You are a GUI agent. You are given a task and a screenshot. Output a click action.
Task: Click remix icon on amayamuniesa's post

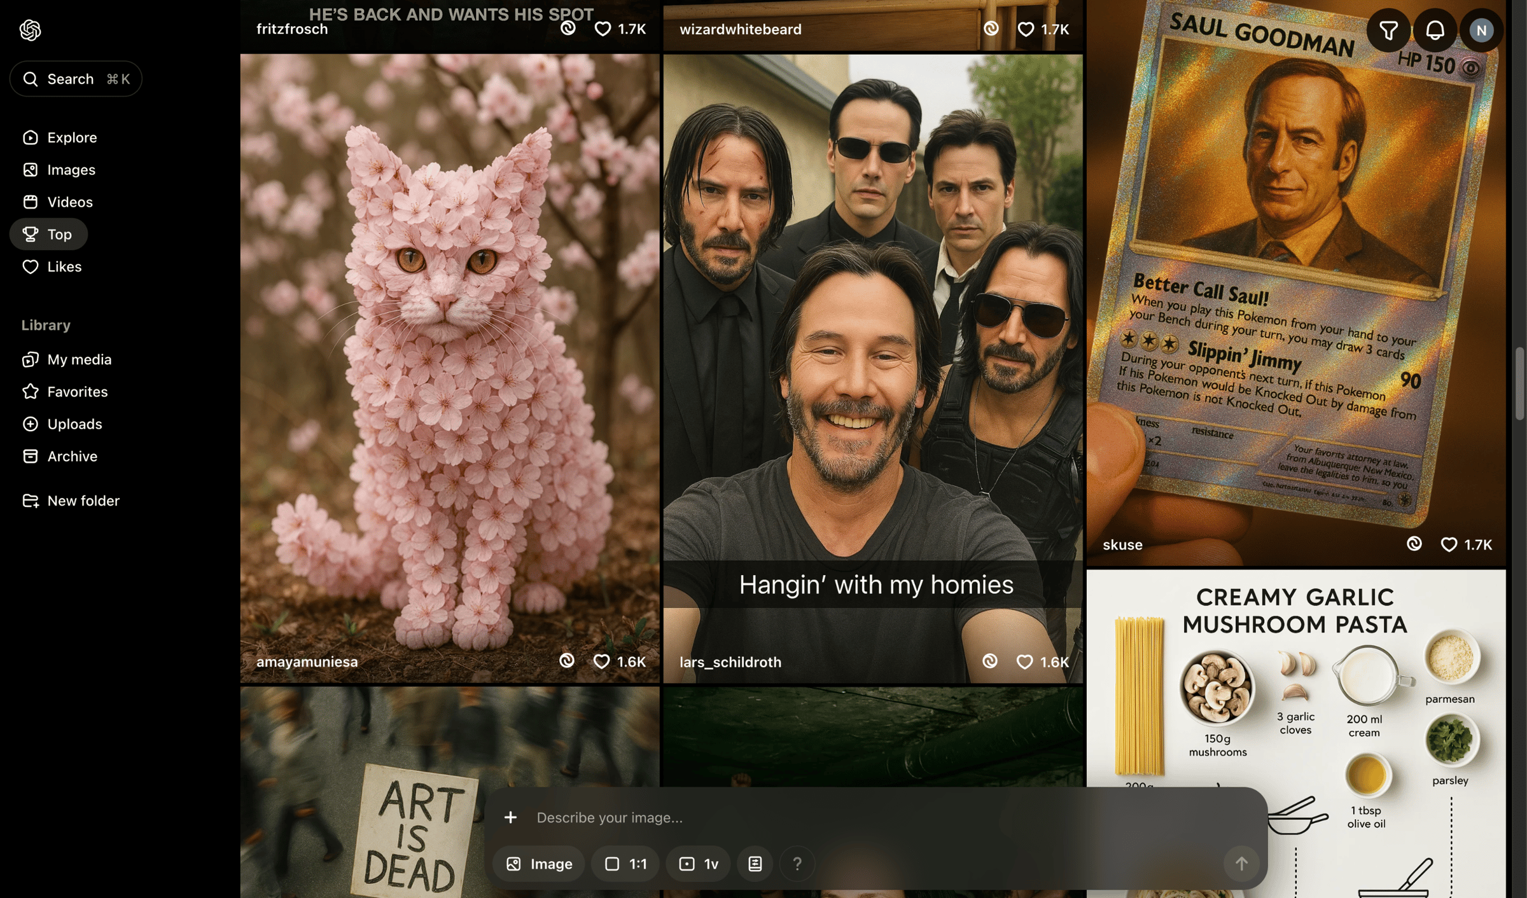click(566, 661)
